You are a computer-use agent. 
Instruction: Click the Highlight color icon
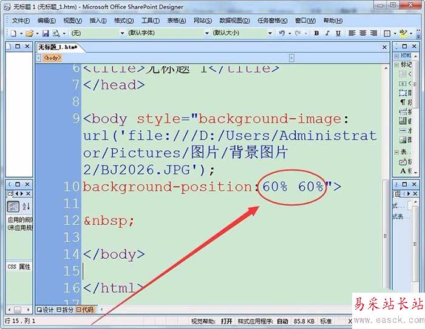click(403, 33)
